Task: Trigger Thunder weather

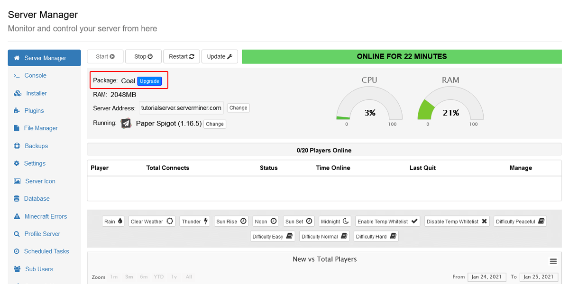Action: point(195,221)
